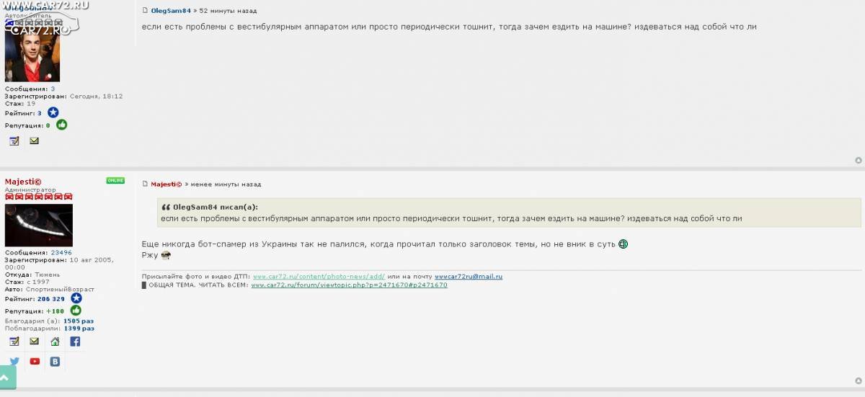
Task: Click the thumbs-up reputation icon in OlegSam84's profile
Action: [x=62, y=125]
